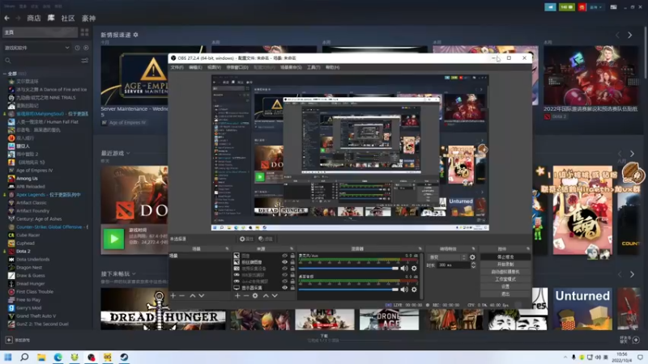Image resolution: width=648 pixels, height=364 pixels.
Task: Open Steam from the Windows taskbar
Action: 124,357
